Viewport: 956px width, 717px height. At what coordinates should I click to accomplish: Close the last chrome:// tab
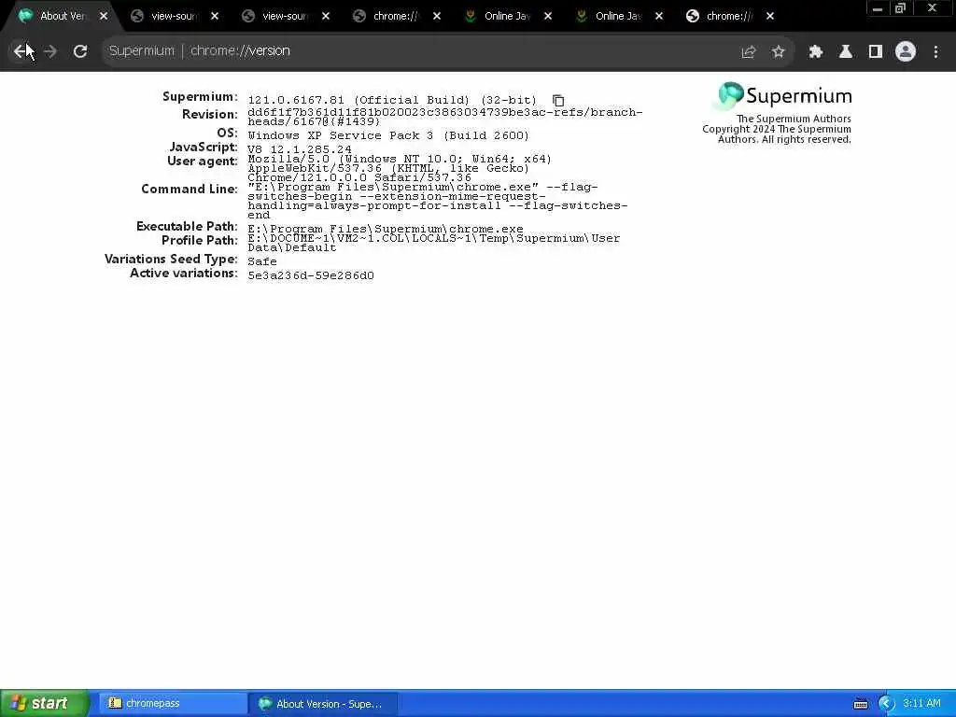click(x=770, y=17)
